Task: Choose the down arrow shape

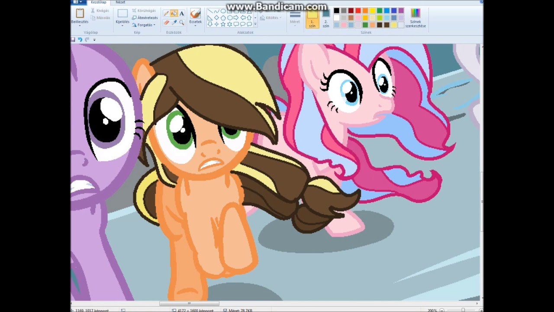Action: [x=210, y=24]
